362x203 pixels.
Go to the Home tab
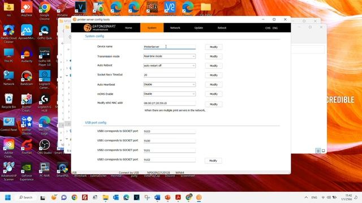click(x=128, y=28)
